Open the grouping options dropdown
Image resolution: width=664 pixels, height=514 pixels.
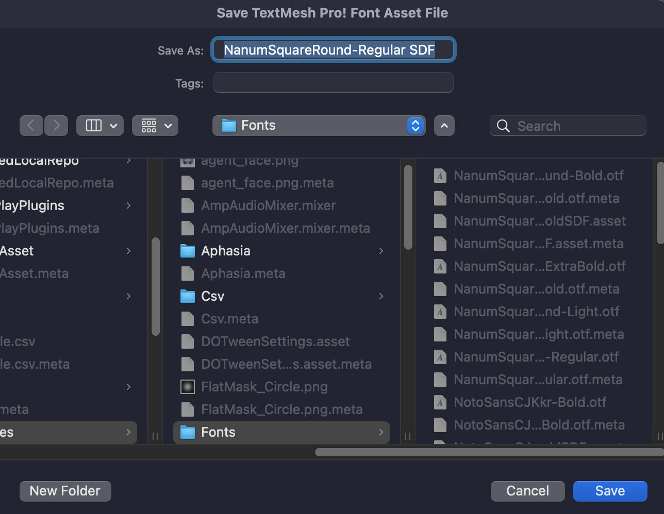click(x=155, y=126)
